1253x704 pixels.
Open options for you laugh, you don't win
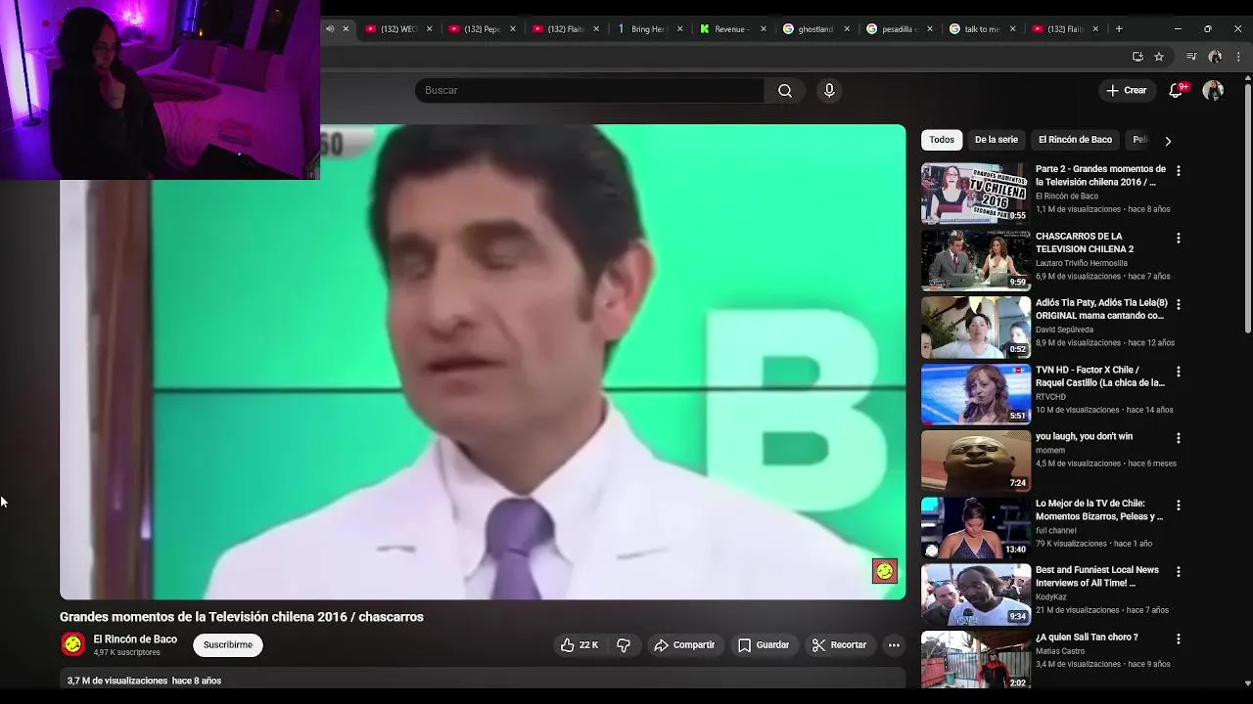pyautogui.click(x=1179, y=438)
